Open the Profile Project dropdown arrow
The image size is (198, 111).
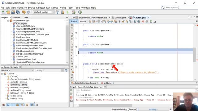pyautogui.click(x=83, y=12)
